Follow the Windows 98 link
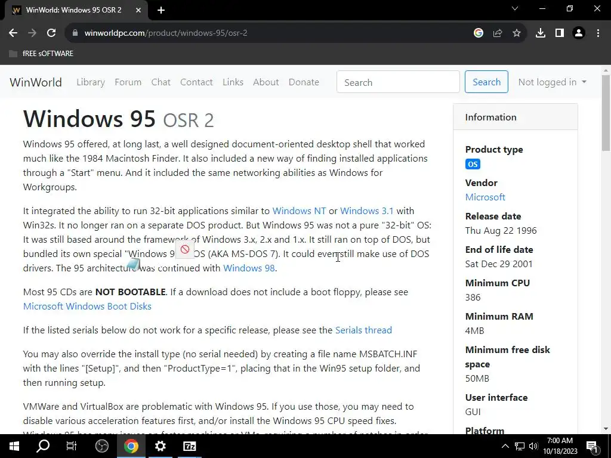 (x=249, y=268)
